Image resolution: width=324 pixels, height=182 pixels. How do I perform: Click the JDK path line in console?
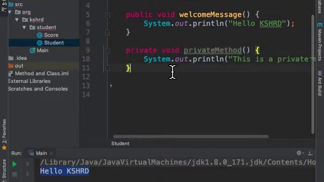(x=178, y=162)
